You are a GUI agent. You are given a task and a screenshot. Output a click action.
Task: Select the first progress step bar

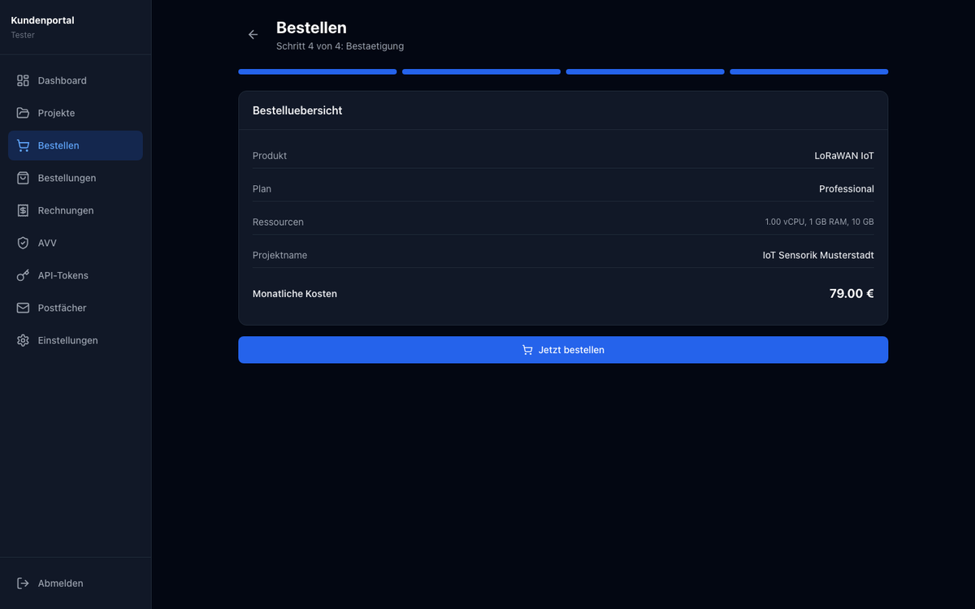pos(318,71)
